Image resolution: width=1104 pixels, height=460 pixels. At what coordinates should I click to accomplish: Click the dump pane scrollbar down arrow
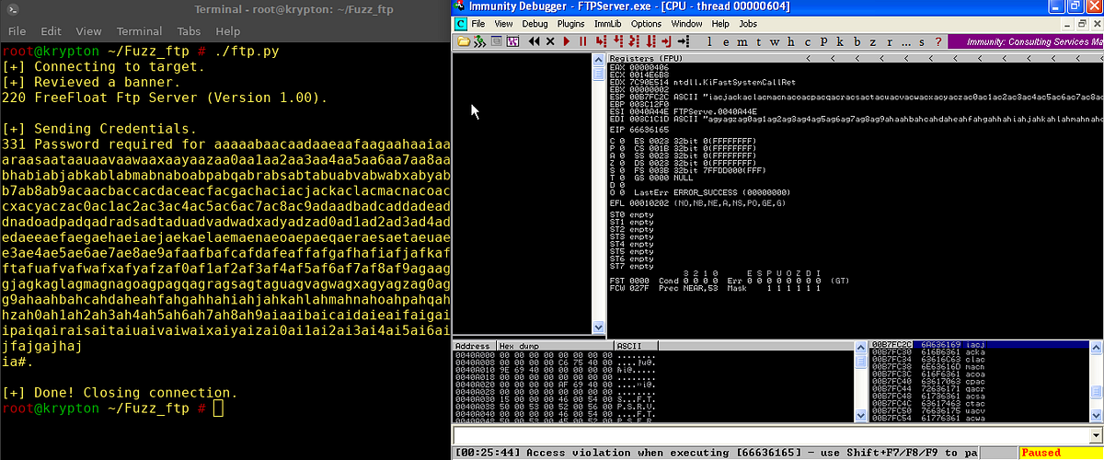860,416
